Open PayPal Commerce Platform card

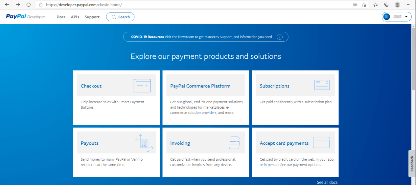point(206,97)
